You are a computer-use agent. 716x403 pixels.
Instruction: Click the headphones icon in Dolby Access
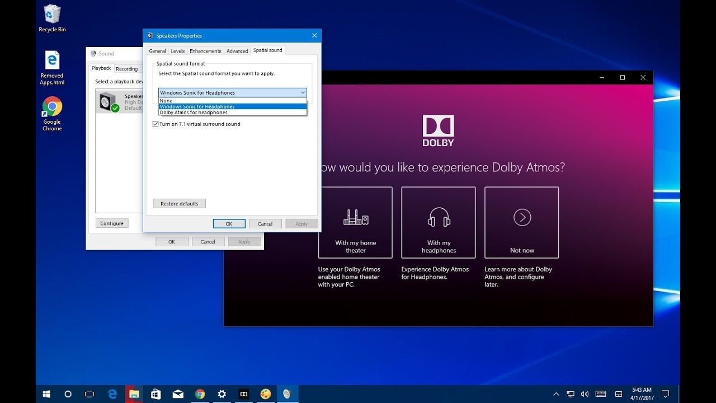click(439, 217)
